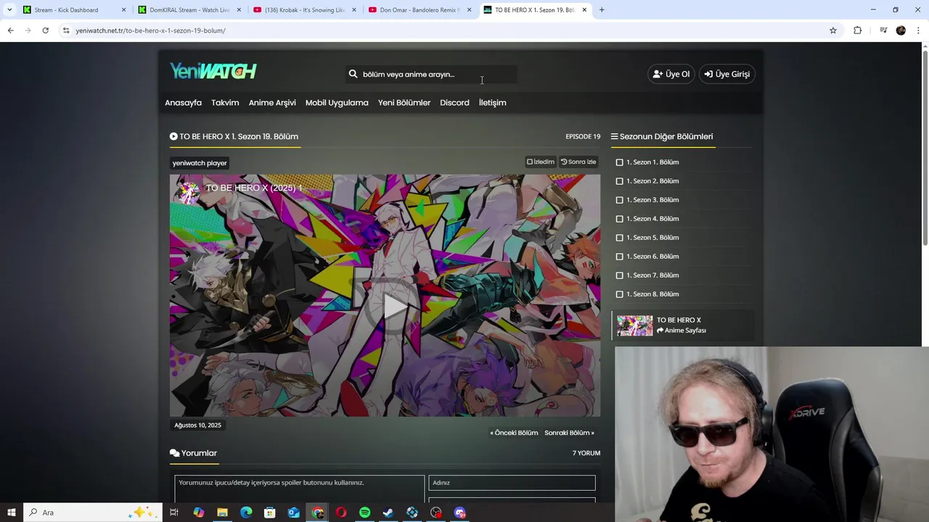Image resolution: width=929 pixels, height=522 pixels.
Task: Click video title 'TO BE HERO X (2025) 1'
Action: coord(254,188)
